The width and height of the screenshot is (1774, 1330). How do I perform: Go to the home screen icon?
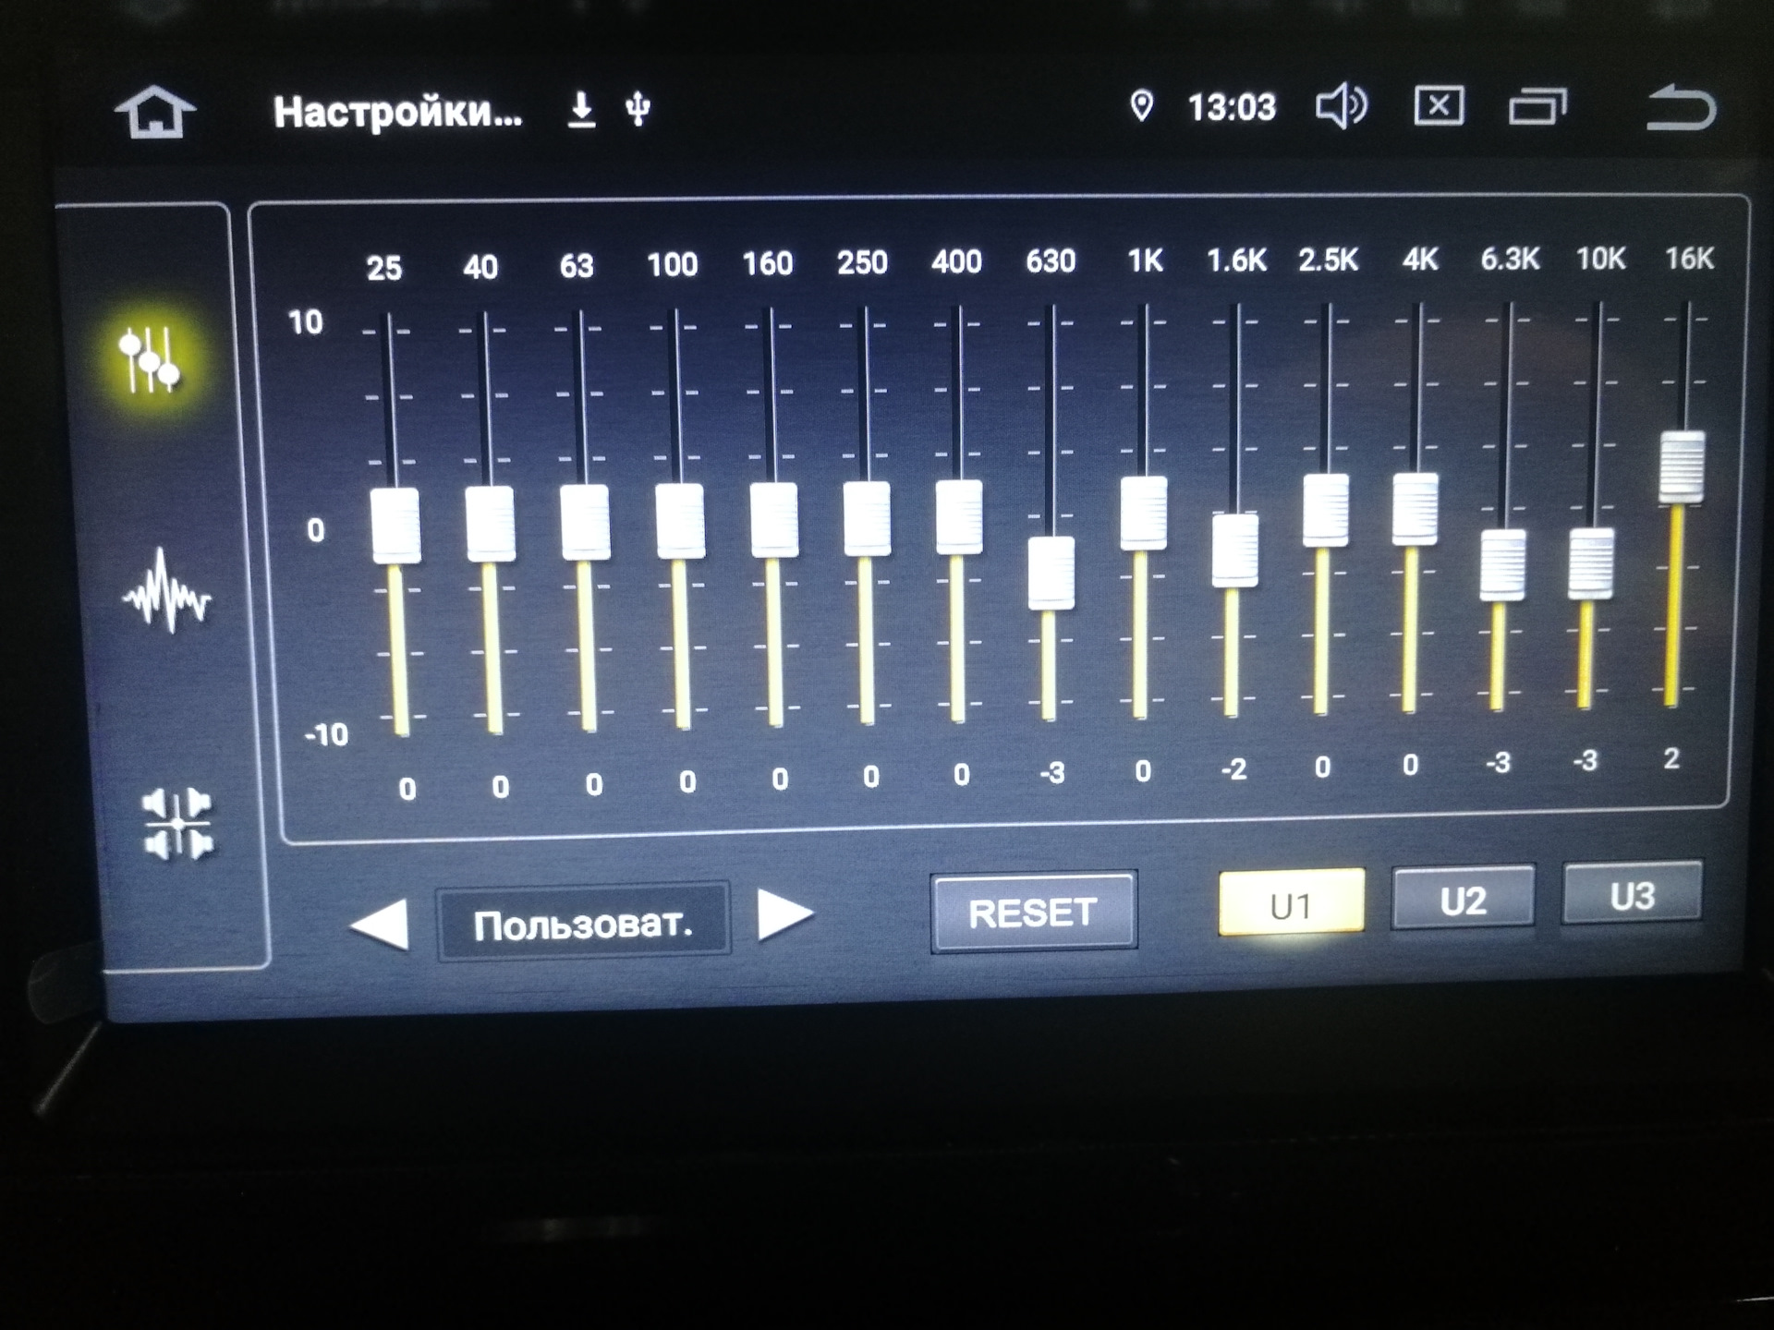(155, 112)
